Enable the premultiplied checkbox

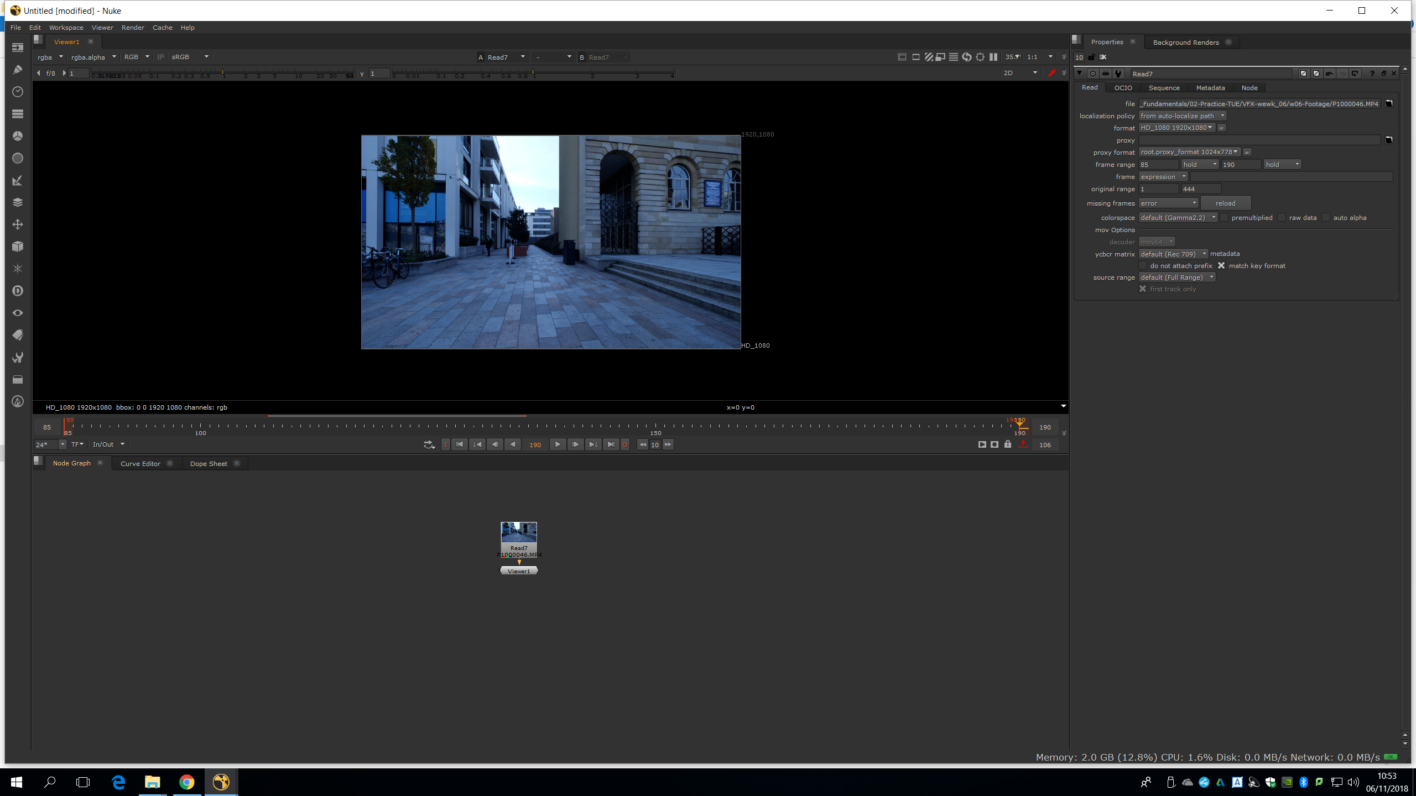(1225, 218)
